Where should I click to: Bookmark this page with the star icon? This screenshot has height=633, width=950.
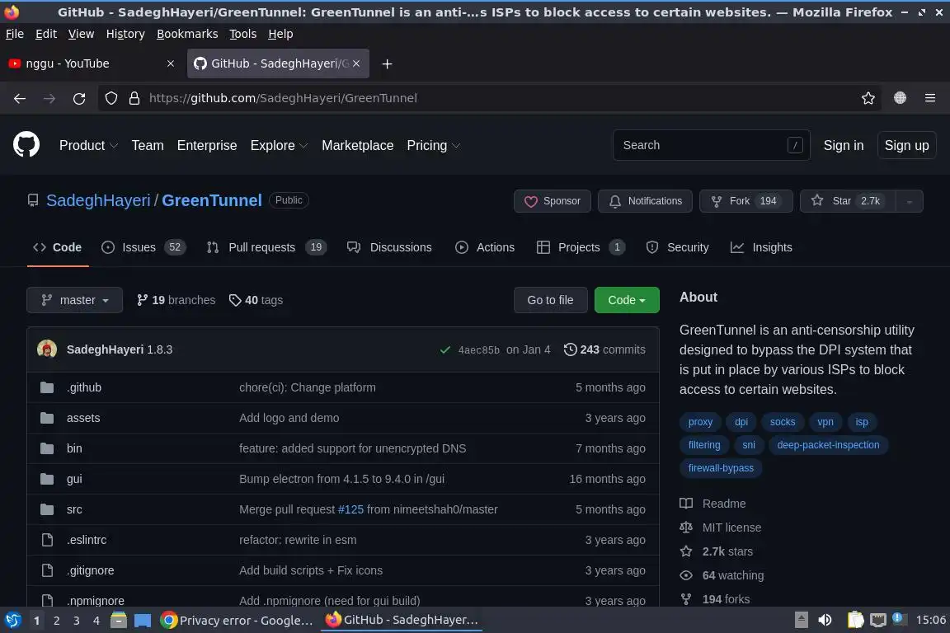pos(868,98)
